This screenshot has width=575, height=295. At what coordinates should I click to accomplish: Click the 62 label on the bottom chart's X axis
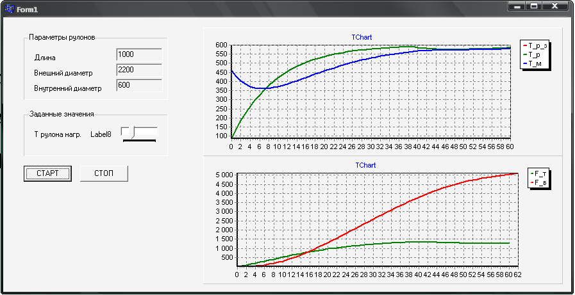click(517, 274)
